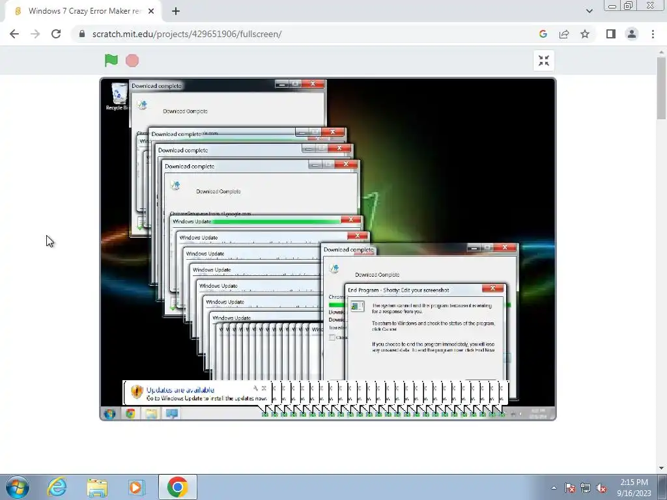Close the End Program dialog

[x=492, y=288]
